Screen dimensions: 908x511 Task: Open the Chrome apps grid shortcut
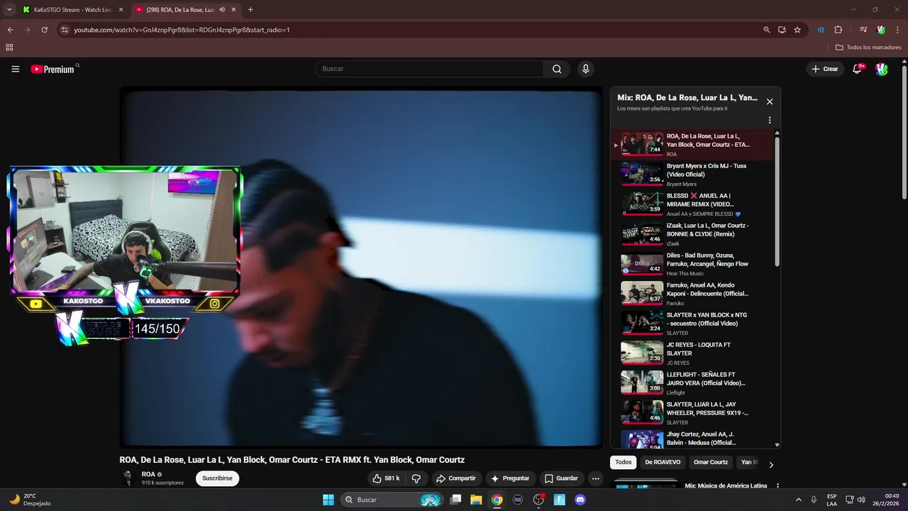click(x=9, y=48)
